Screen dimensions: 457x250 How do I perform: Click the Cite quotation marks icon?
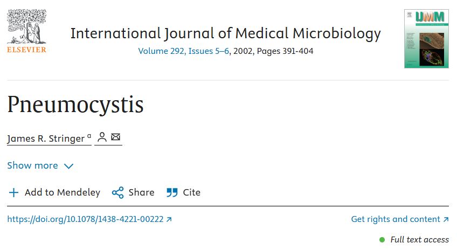pos(172,192)
